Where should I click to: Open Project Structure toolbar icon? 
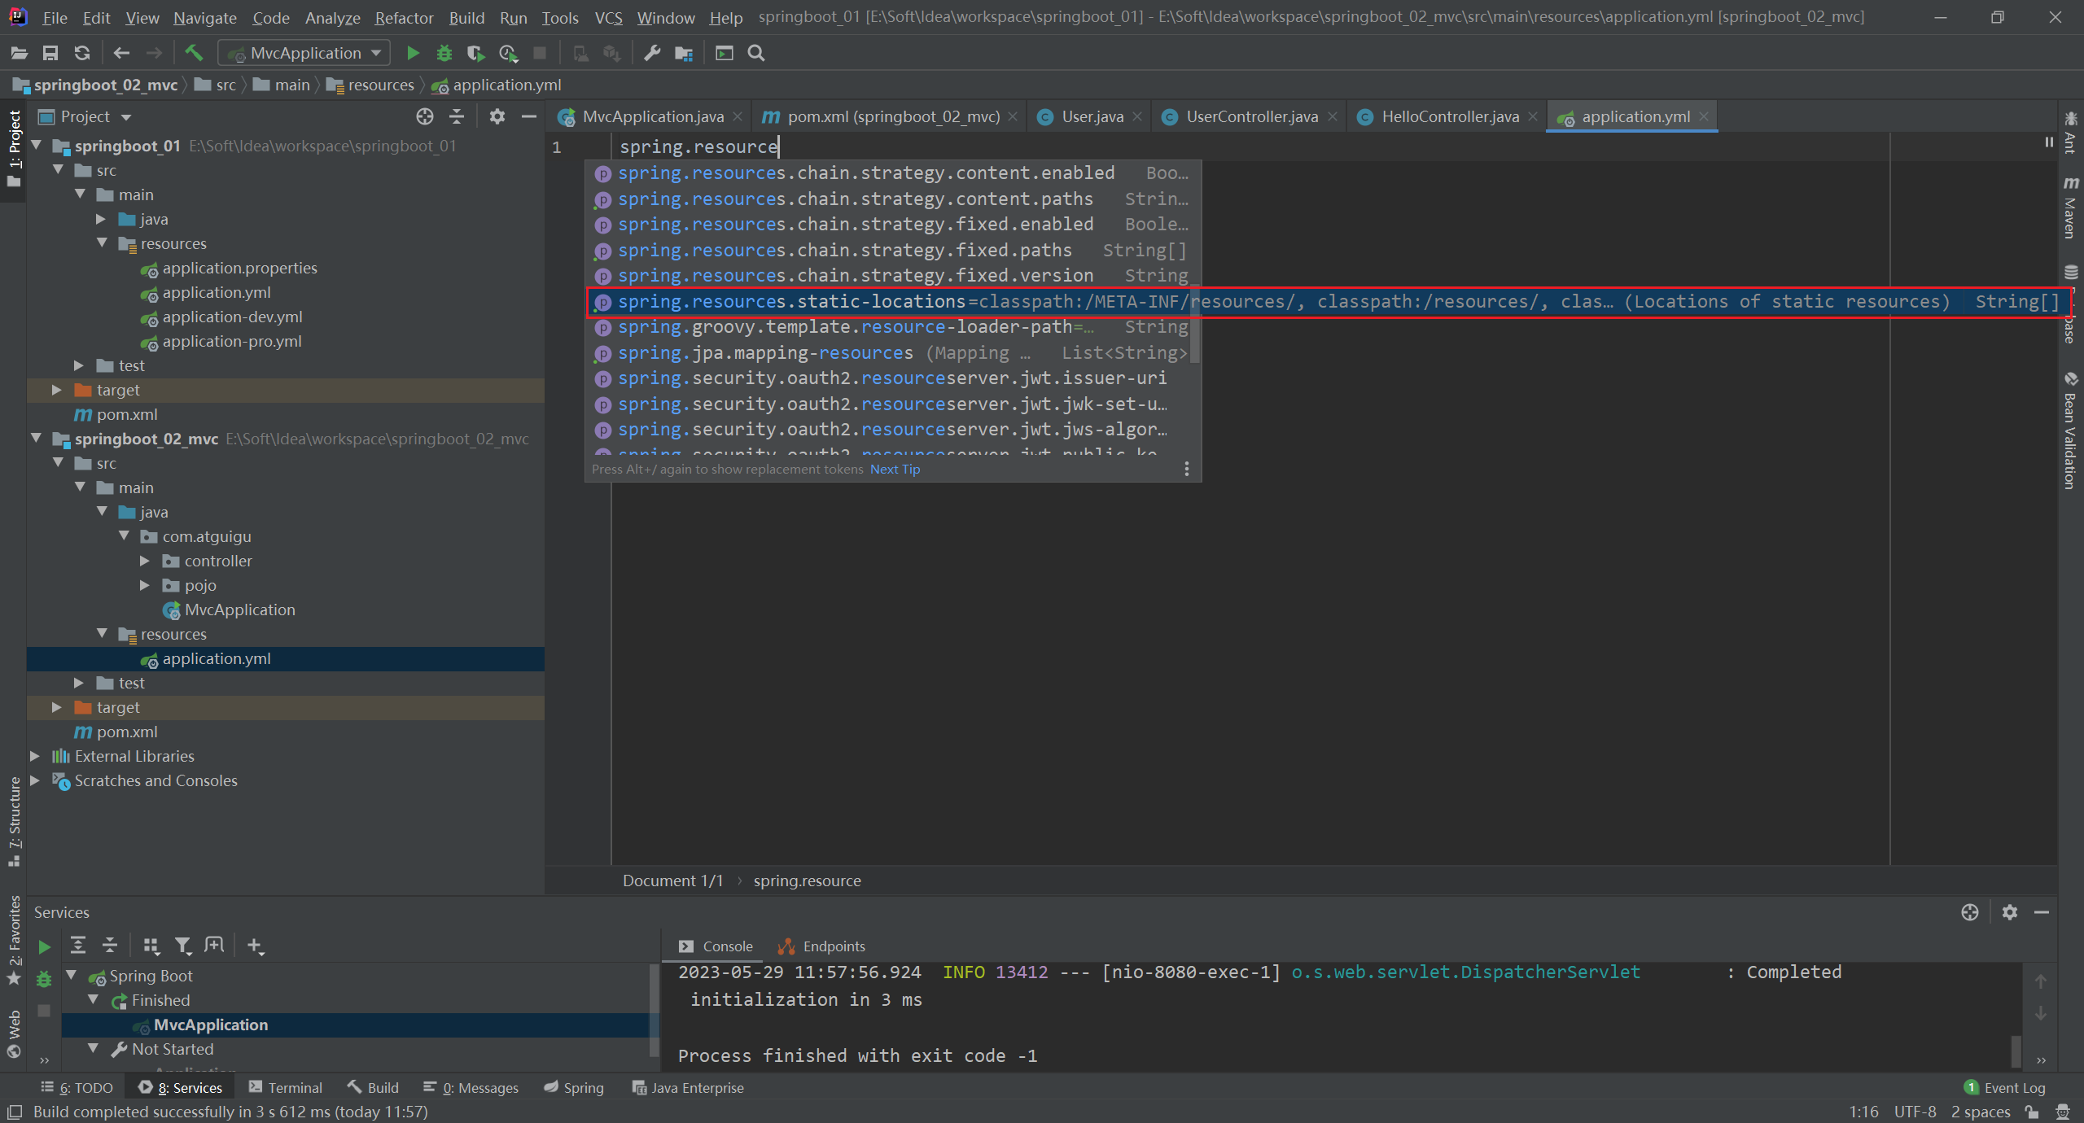coord(684,53)
